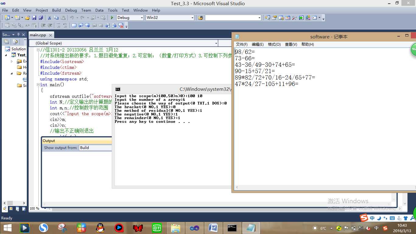416x234 pixels.
Task: Close the main.cpp tab
Action: pyautogui.click(x=51, y=35)
